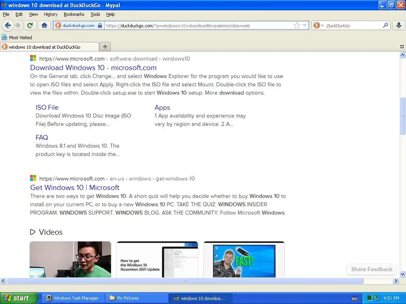Viewport: 406px width, 304px height.
Task: Click Microsoft favicon beside software-download result
Action: (33, 58)
